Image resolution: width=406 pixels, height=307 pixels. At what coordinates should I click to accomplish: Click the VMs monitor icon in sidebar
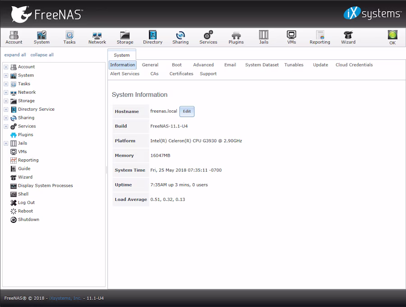[x=14, y=152]
